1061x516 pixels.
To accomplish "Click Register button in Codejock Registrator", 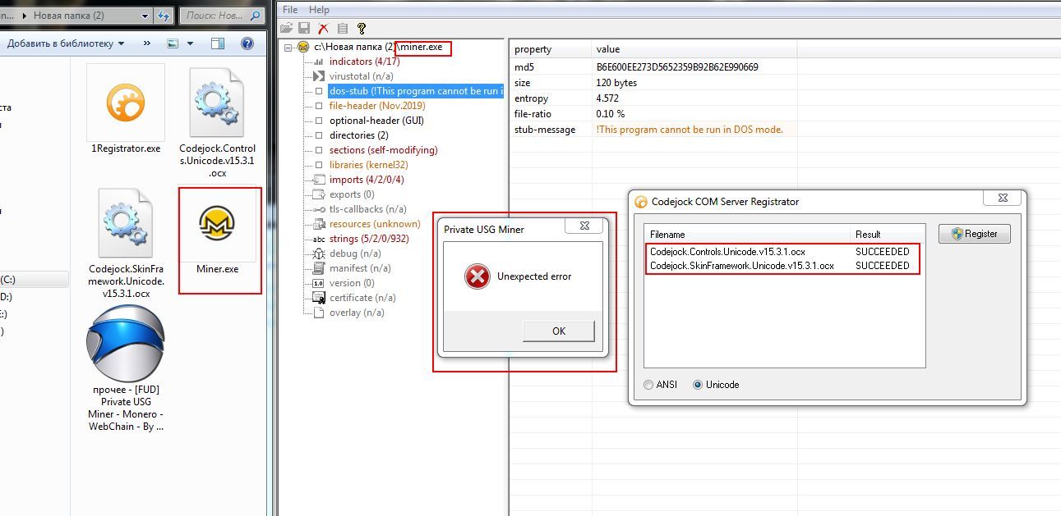I will [x=974, y=234].
